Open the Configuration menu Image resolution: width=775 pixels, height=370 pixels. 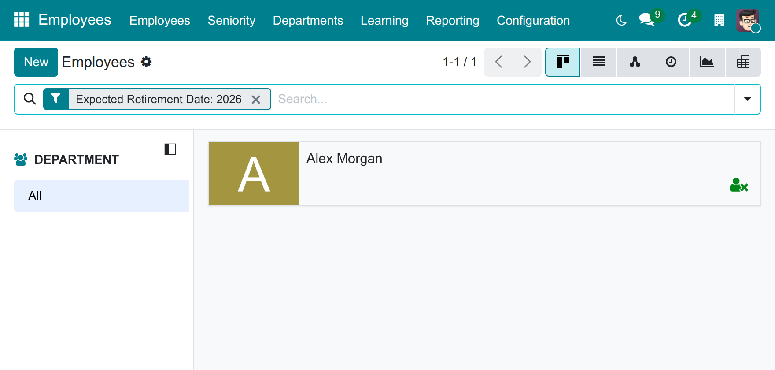pyautogui.click(x=533, y=20)
